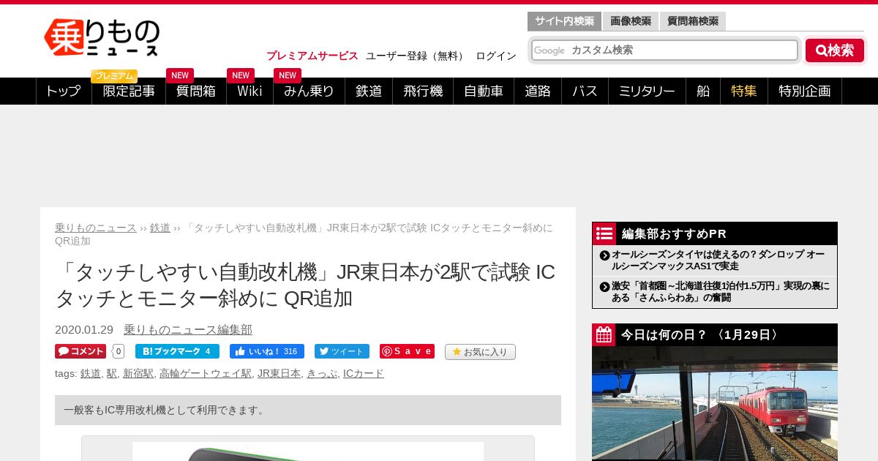Screen dimensions: 878x461
Task: Open the 特別企画 menu item
Action: [x=805, y=91]
